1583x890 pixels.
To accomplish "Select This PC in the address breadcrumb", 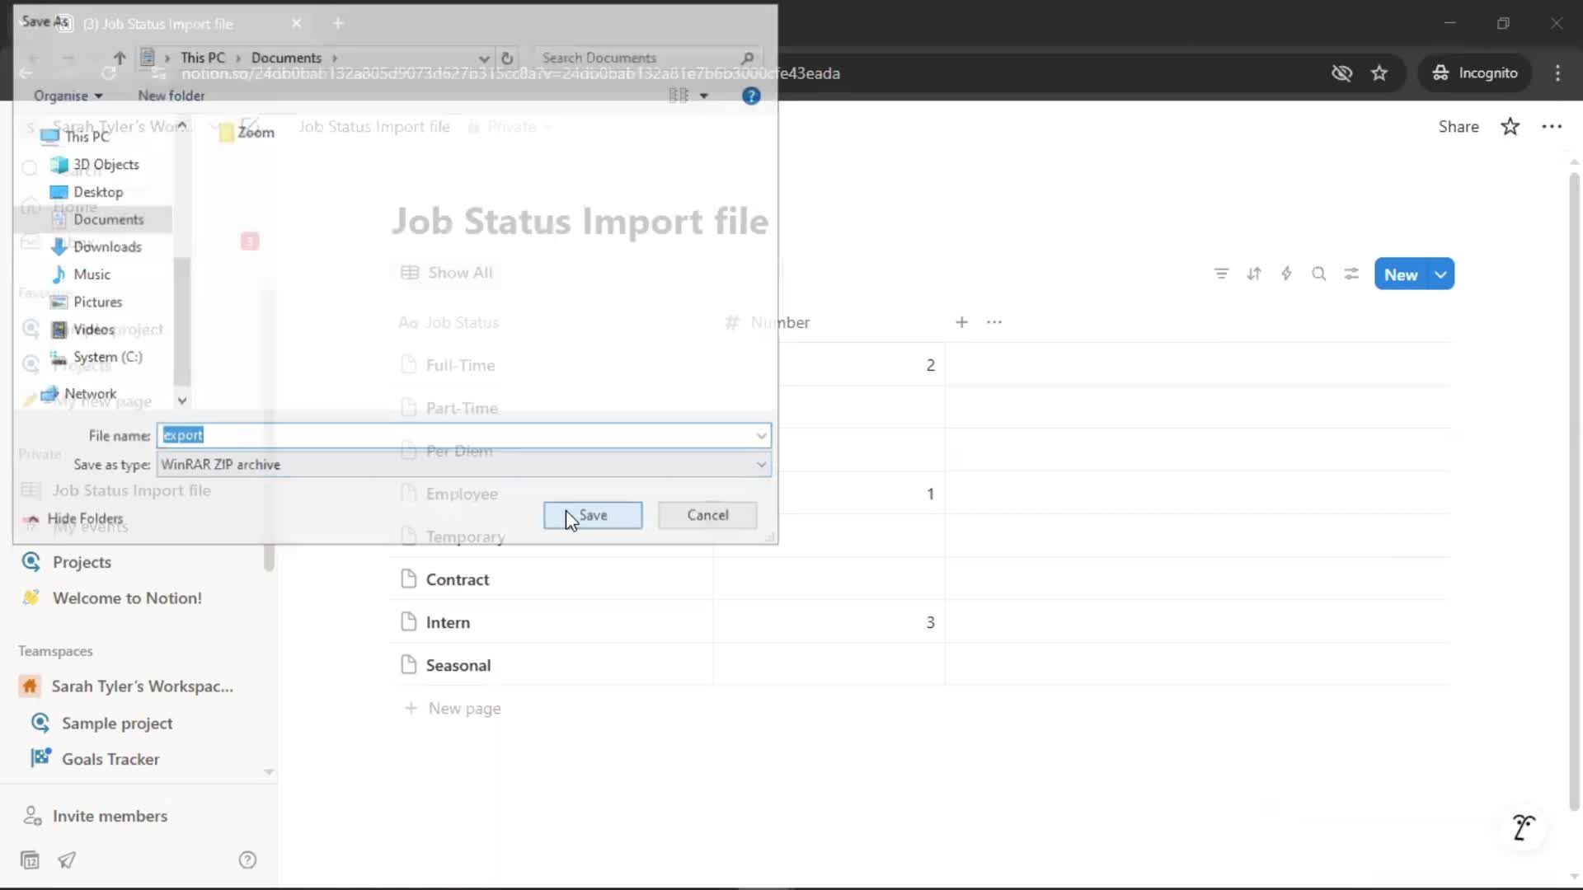I will click(x=202, y=58).
